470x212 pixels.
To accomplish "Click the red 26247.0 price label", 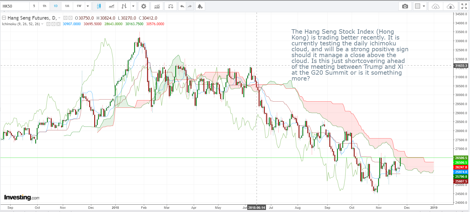I will coord(461,167).
